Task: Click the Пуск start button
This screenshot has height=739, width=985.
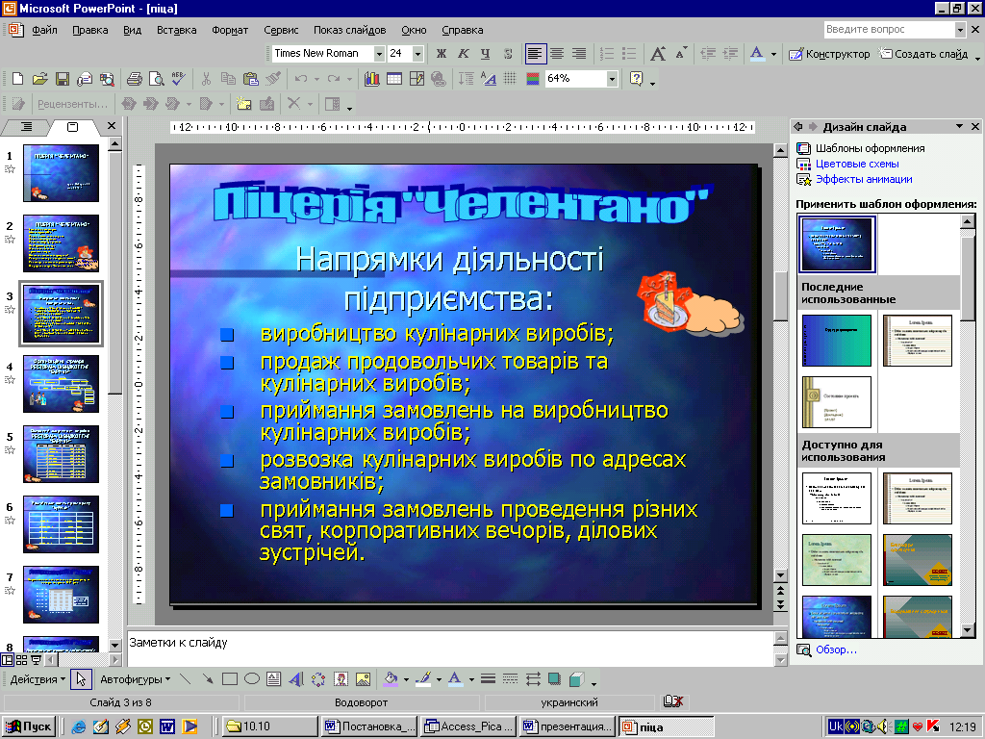Action: [x=29, y=726]
